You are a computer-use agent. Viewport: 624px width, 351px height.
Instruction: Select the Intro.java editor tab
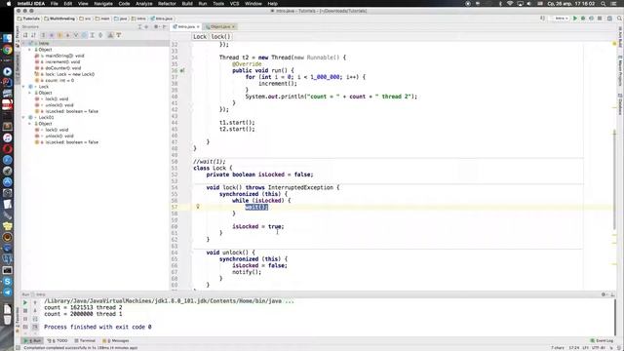(186, 26)
